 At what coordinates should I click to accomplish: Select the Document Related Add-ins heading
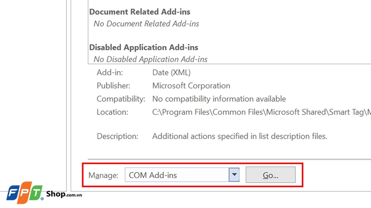[x=140, y=12]
